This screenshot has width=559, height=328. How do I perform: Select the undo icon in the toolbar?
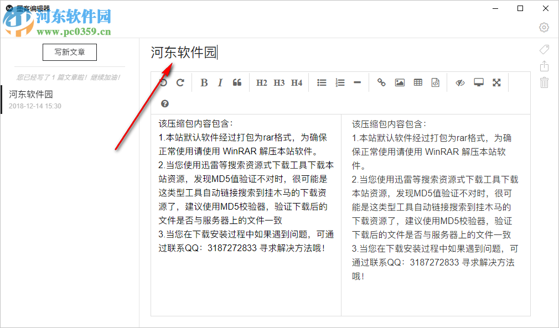[163, 82]
